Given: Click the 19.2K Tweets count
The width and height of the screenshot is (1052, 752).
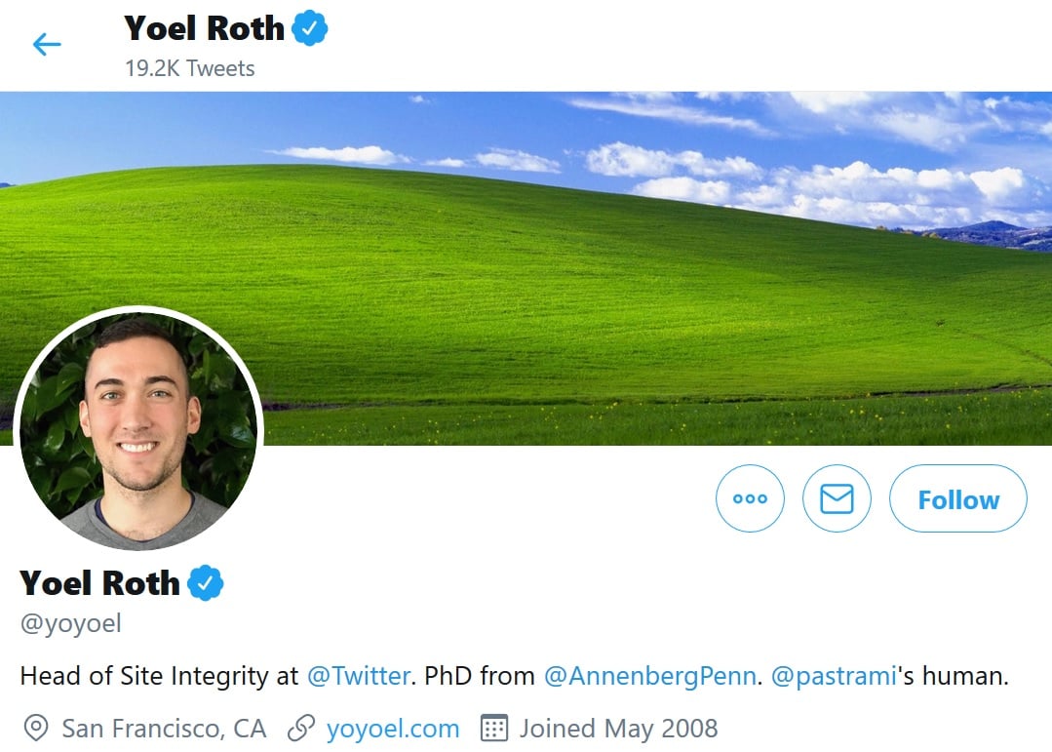Looking at the screenshot, I should click(x=189, y=68).
